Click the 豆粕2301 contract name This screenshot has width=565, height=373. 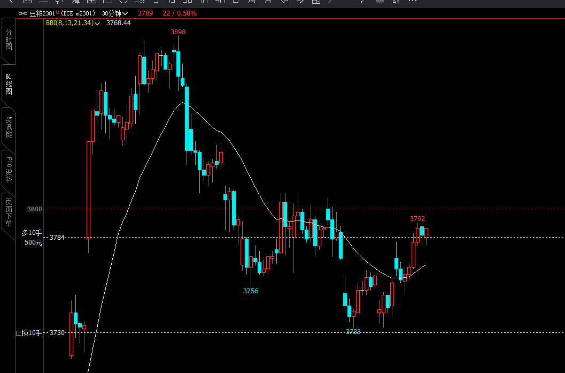coord(42,13)
